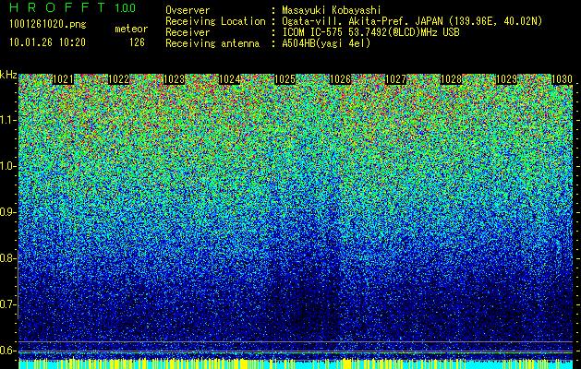Click the 0.8 frequency axis label
This screenshot has width=581, height=369.
tap(7, 258)
